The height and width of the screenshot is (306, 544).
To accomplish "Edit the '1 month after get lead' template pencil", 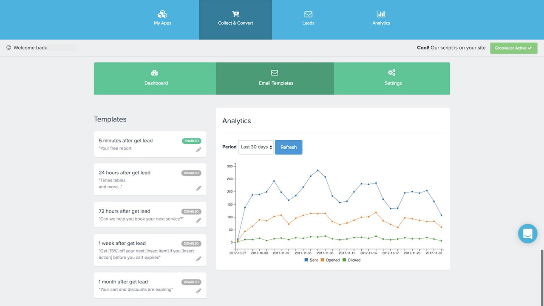I will coord(198,291).
